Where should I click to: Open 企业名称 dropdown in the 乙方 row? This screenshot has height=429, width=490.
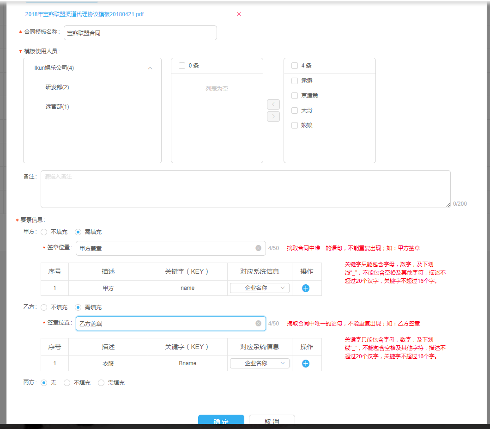(x=260, y=363)
